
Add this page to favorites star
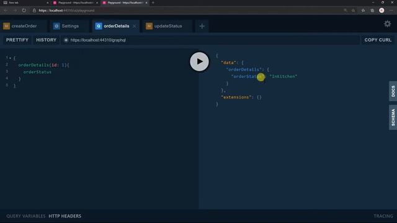point(353,11)
